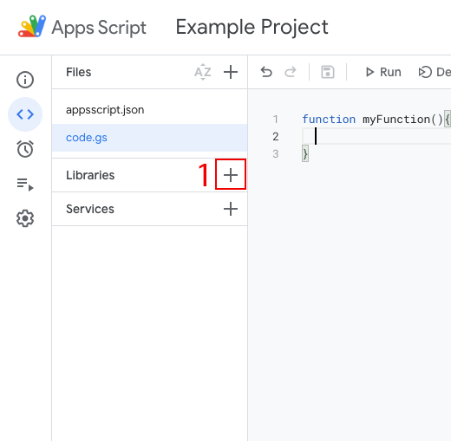Click myFunction name in editor
Image resolution: width=451 pixels, height=441 pixels.
tap(396, 119)
